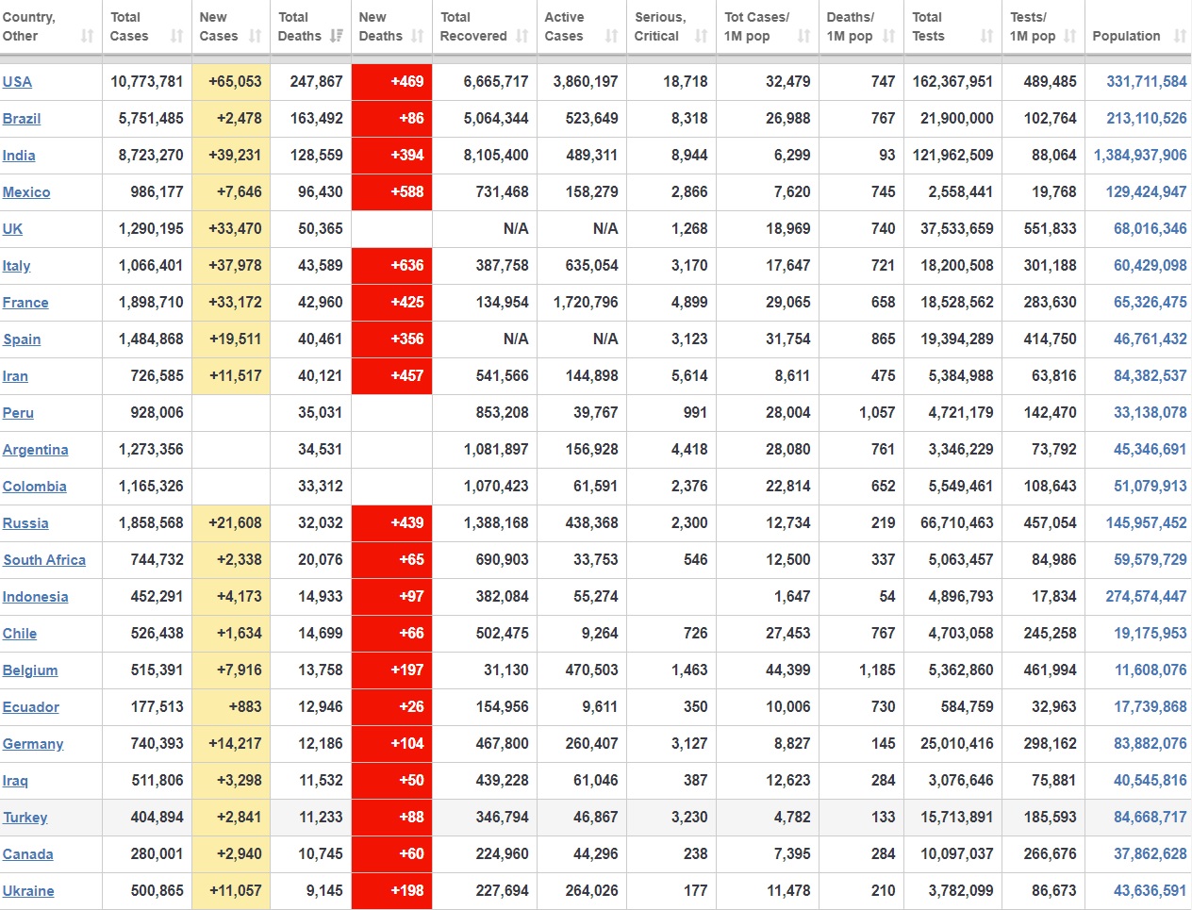Viewport: 1192px width, 910px height.
Task: Sort by Deaths/1M pop sort icon
Action: (888, 36)
